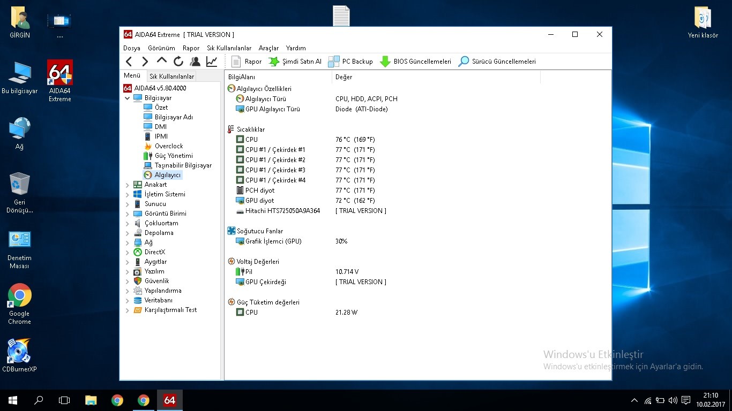Open the user favorites icon in toolbar
The height and width of the screenshot is (411, 732).
(x=195, y=62)
